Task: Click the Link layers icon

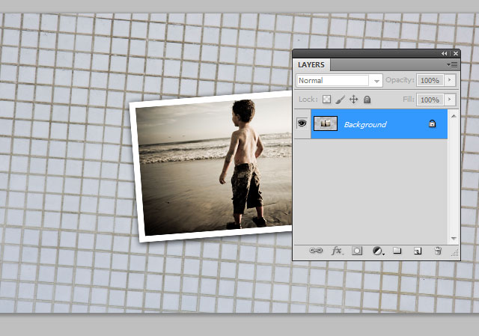Action: click(316, 251)
